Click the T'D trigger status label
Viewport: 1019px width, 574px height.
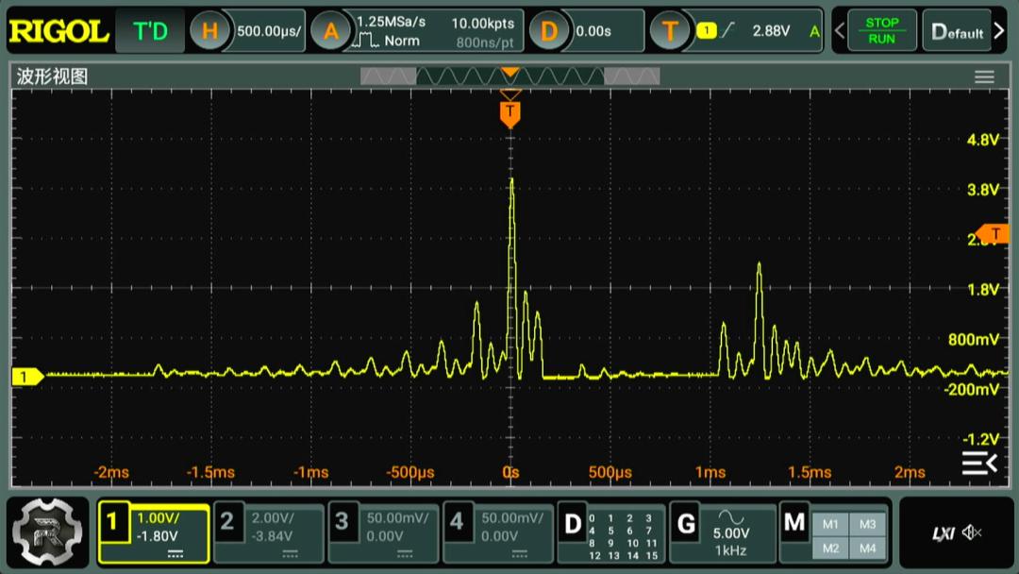tap(150, 31)
